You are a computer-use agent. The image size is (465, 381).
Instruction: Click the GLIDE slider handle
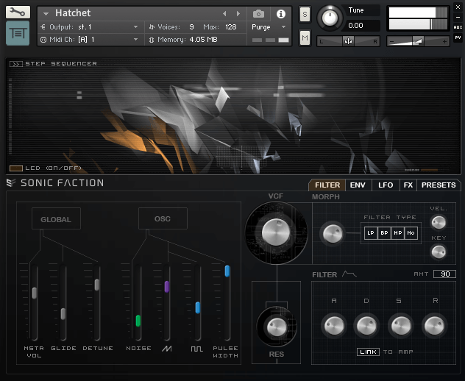point(63,313)
